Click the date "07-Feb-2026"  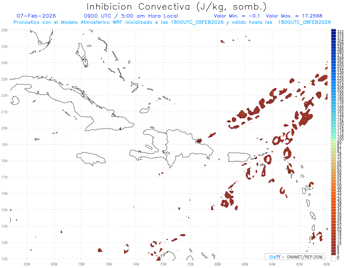point(36,16)
